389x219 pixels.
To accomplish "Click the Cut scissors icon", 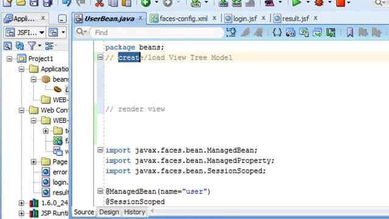I will coord(99,3).
